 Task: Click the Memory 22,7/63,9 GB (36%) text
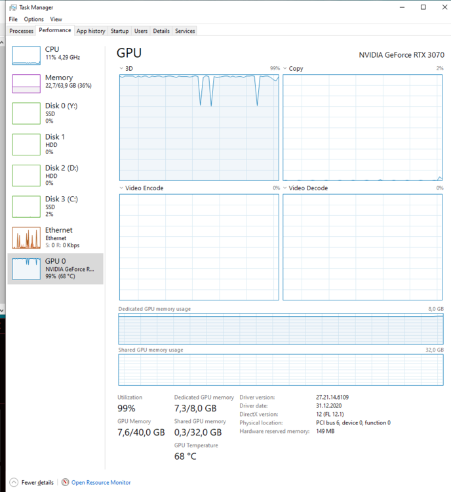pos(68,86)
